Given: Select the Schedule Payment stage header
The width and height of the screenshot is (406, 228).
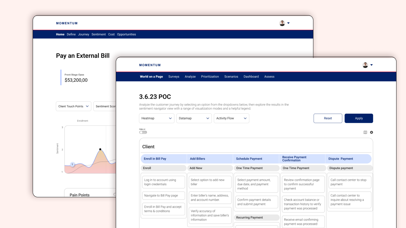Looking at the screenshot, I should click(256, 159).
